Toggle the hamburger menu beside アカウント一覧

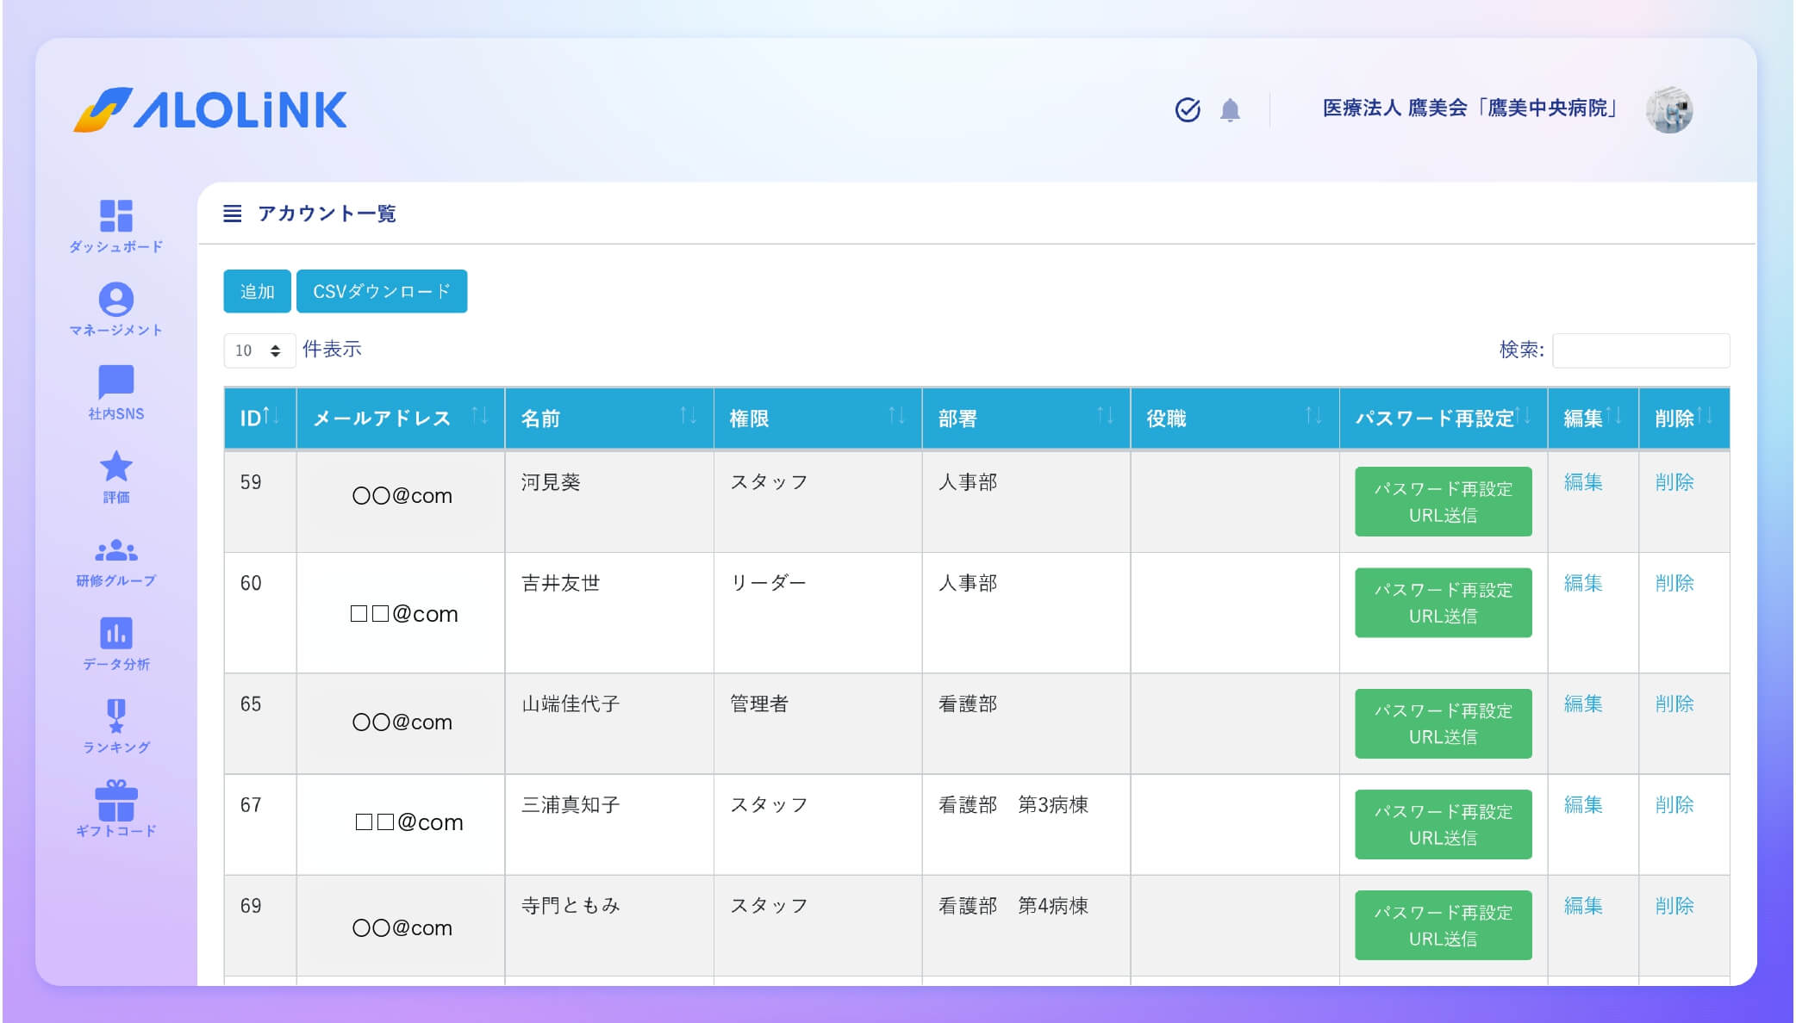coord(232,214)
